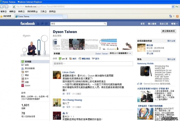The width and height of the screenshot is (180, 121).
Task: Click the browser Forward button
Action: pos(6,7)
